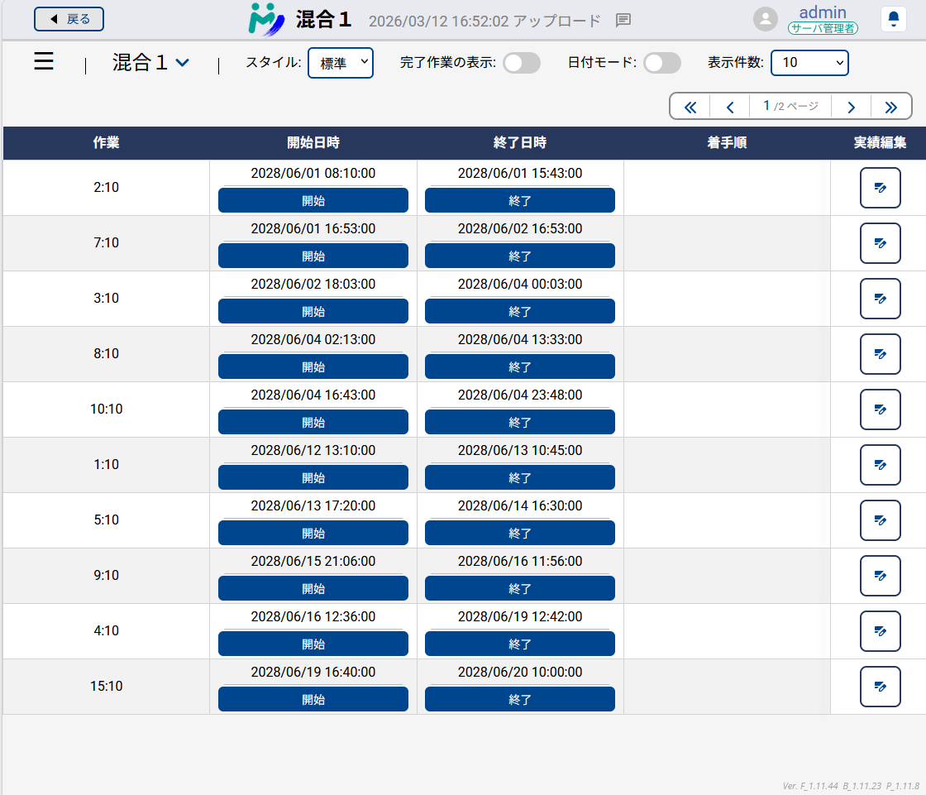Edit actuals for task 3:10

click(x=880, y=299)
